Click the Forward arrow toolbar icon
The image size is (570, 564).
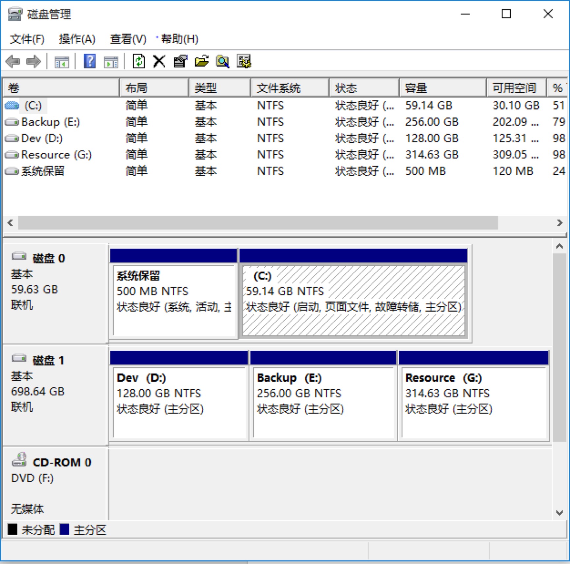click(34, 61)
